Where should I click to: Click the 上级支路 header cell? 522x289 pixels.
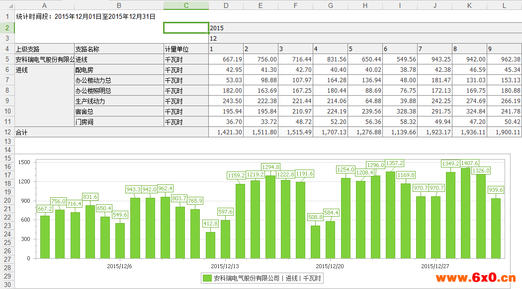pyautogui.click(x=44, y=49)
